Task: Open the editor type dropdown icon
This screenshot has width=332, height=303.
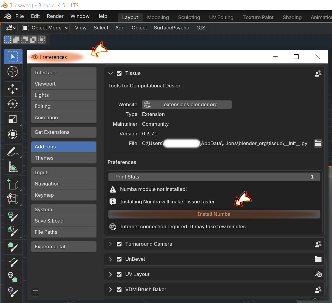Action: pos(11,28)
